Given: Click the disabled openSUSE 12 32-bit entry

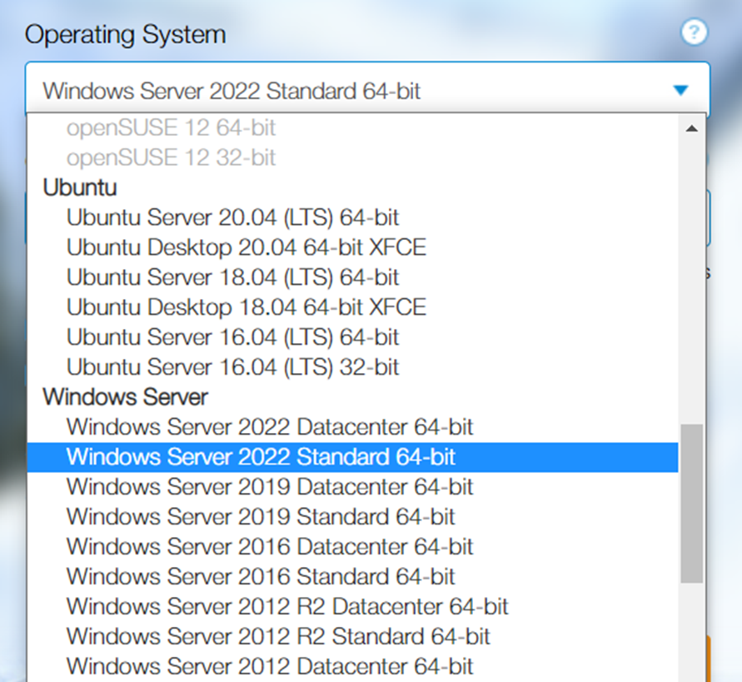Looking at the screenshot, I should [x=352, y=157].
